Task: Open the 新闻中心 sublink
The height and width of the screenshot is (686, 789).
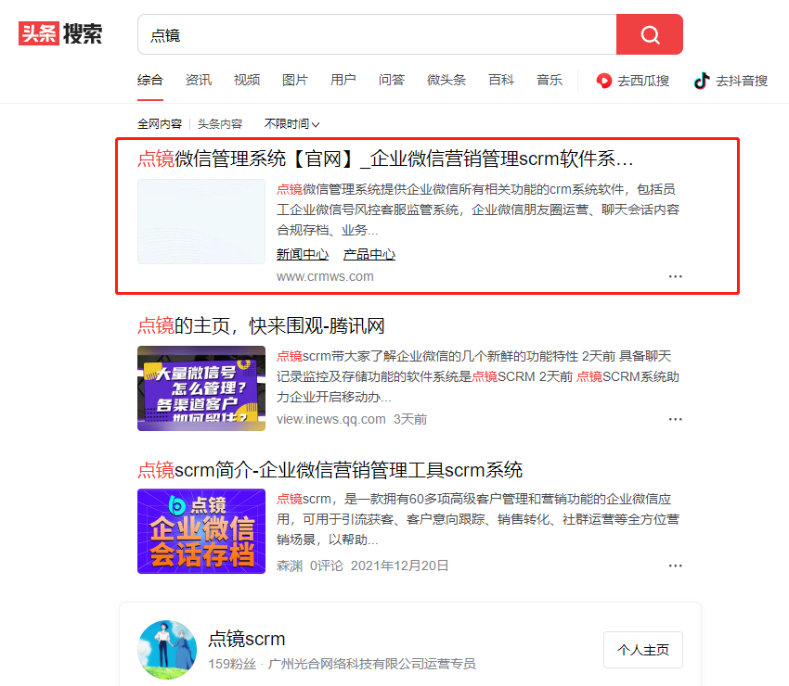Action: [303, 254]
